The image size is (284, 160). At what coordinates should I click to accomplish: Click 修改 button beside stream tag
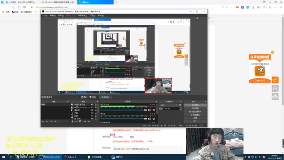(132, 137)
